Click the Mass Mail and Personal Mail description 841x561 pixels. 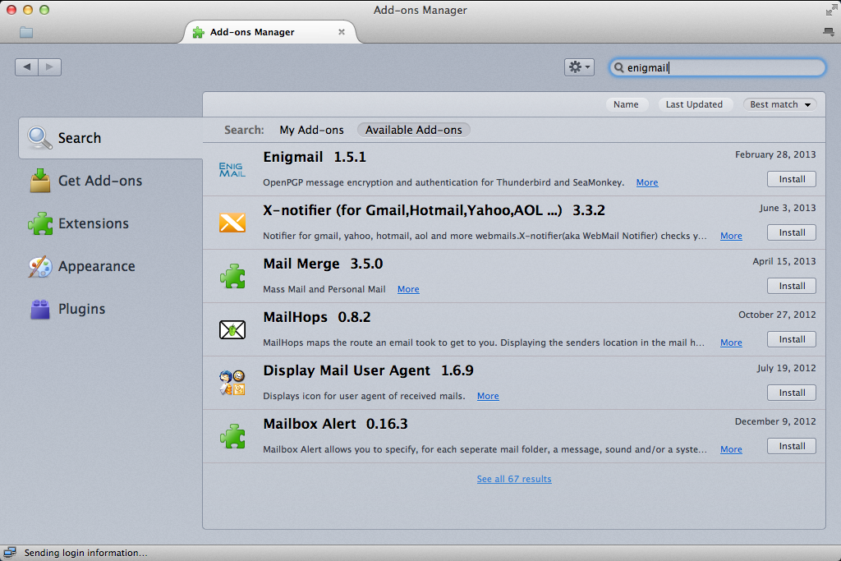(x=324, y=289)
